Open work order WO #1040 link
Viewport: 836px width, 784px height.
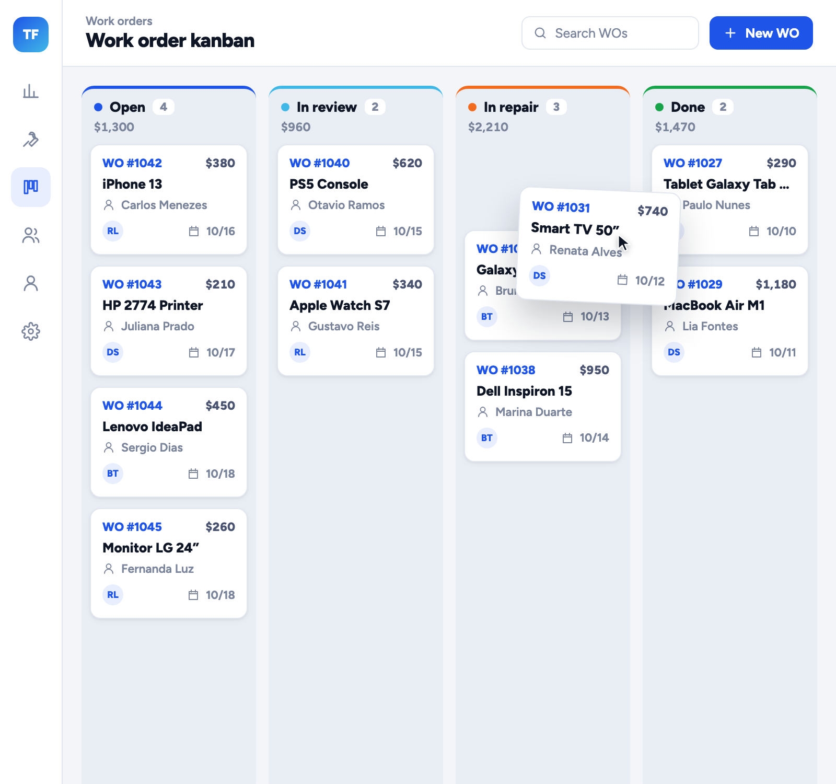click(x=319, y=163)
